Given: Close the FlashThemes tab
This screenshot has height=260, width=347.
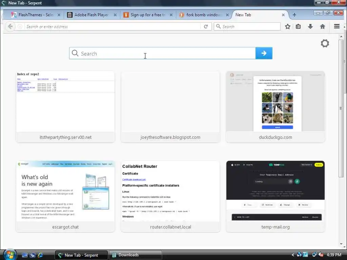Looking at the screenshot, I should pos(59,15).
